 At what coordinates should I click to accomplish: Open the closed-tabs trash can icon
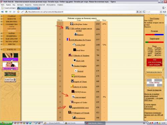coord(163,8)
